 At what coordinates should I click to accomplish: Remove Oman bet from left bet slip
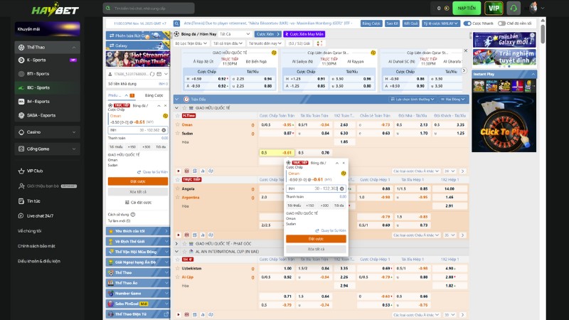point(166,105)
